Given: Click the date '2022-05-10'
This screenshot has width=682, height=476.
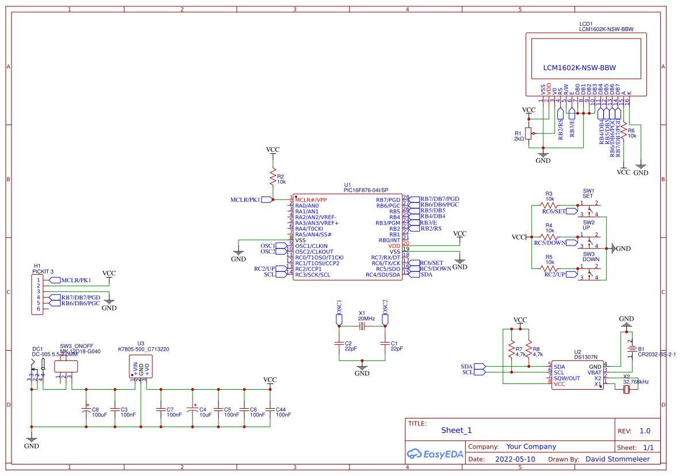Looking at the screenshot, I should [x=515, y=459].
